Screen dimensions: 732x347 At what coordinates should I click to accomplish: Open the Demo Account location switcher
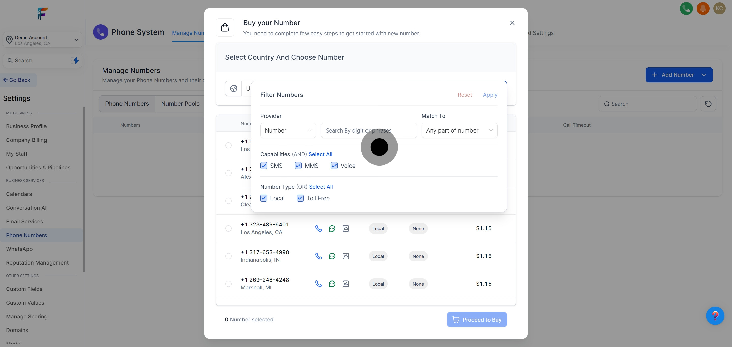[x=43, y=40]
